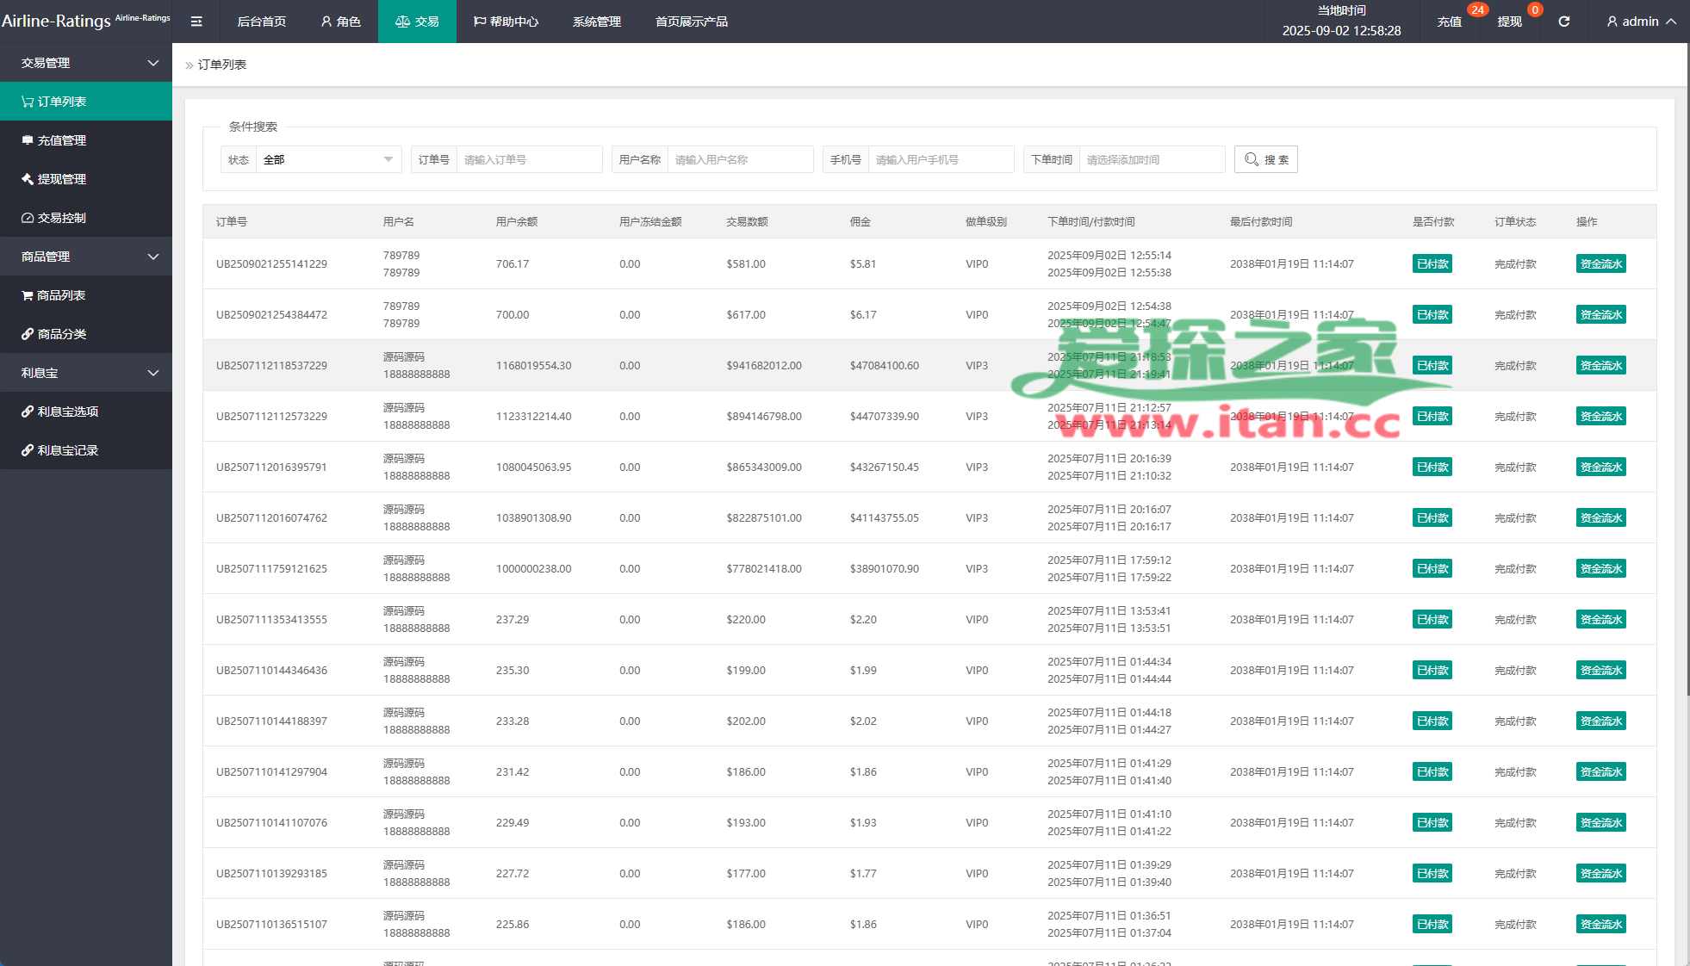Open 订单列表 in the sidebar
1690x966 pixels.
click(x=86, y=102)
